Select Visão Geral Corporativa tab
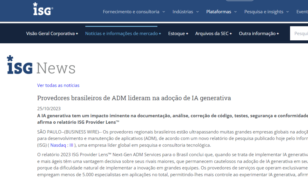 (x=51, y=34)
